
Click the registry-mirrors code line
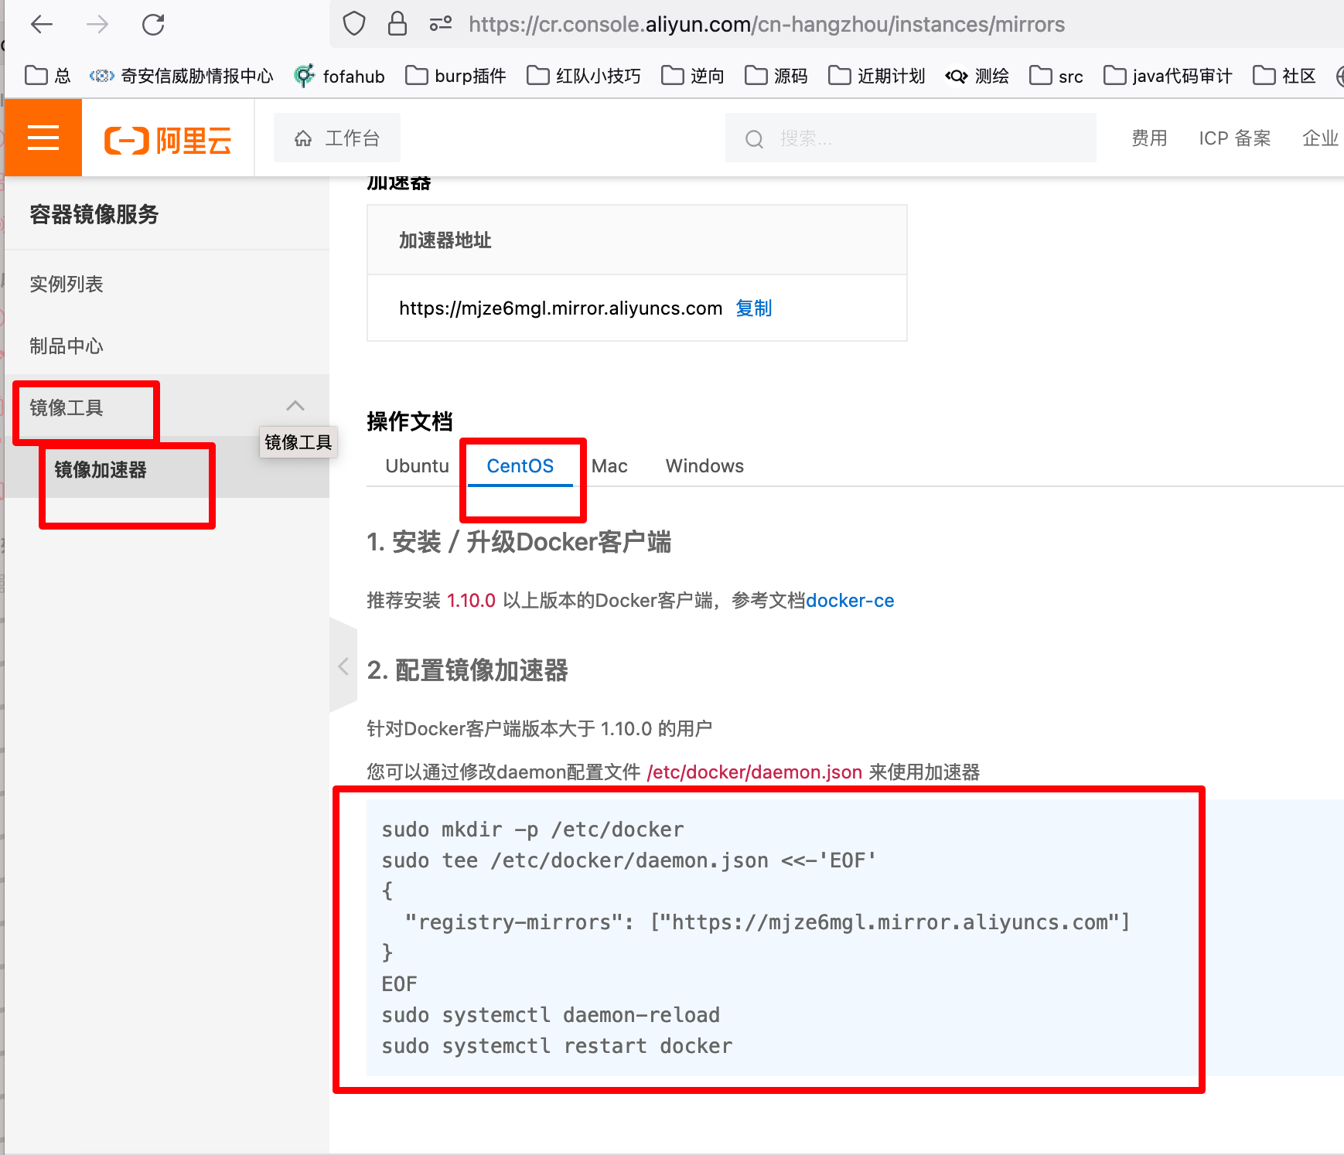coord(767,922)
